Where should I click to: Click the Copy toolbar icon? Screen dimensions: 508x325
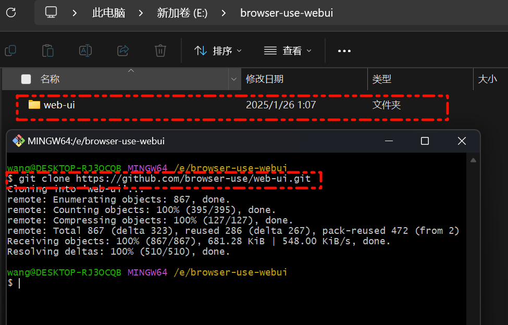point(11,51)
